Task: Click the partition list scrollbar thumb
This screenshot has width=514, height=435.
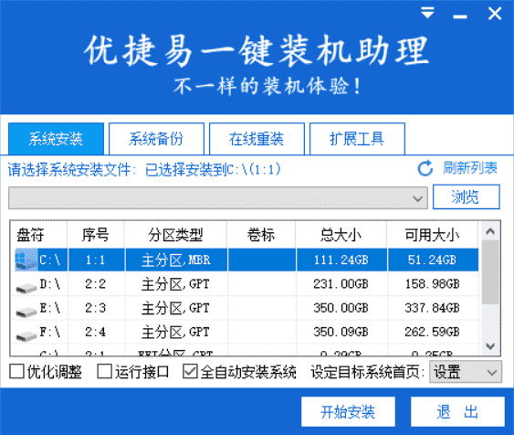Action: tap(490, 271)
